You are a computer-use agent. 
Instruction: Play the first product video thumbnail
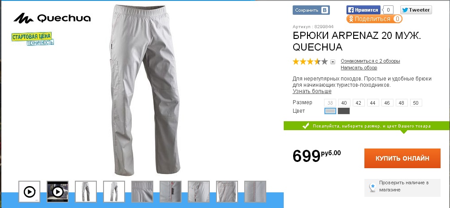[29, 191]
